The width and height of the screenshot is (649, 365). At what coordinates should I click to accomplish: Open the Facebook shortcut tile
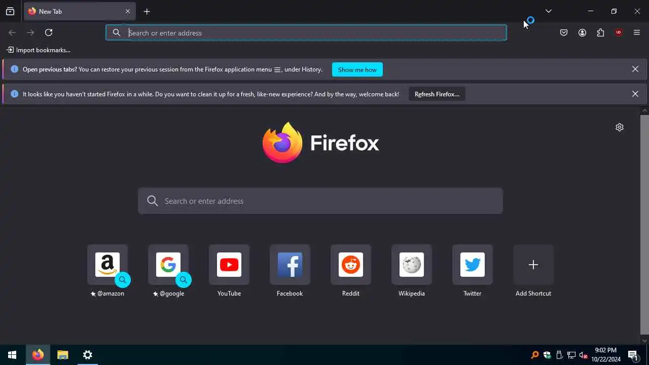click(290, 265)
